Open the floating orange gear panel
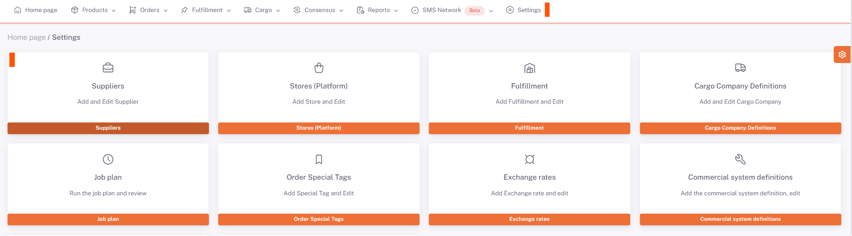Screen dimensions: 852x236 tap(842, 55)
